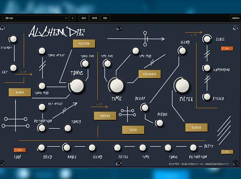Toggle the orange LOOP switch
Image resolution: width=241 pixels, height=179 pixels.
20,150
